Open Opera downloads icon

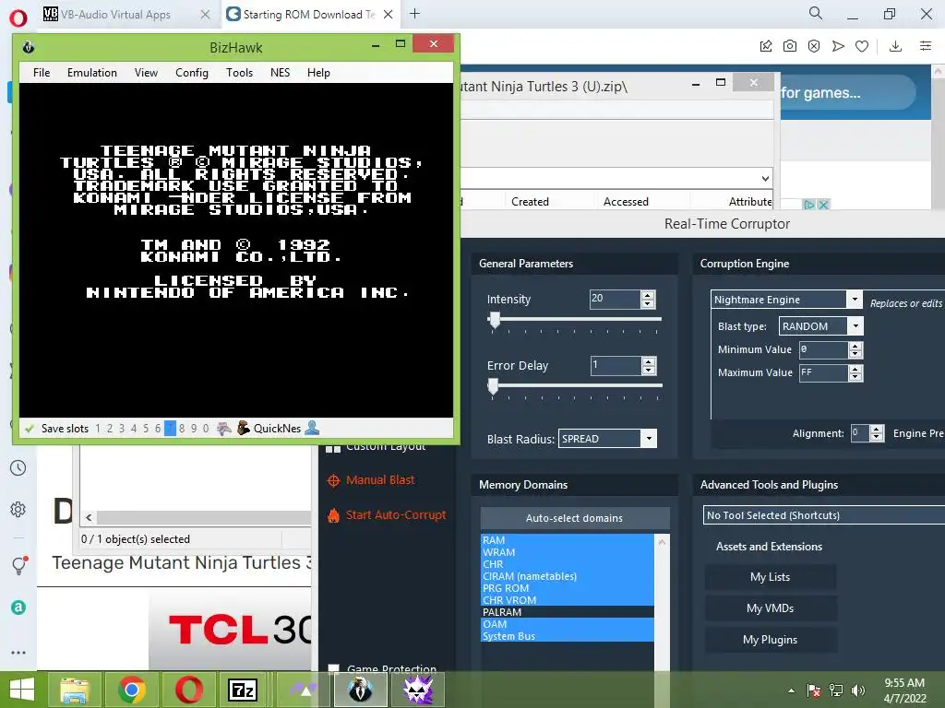895,46
